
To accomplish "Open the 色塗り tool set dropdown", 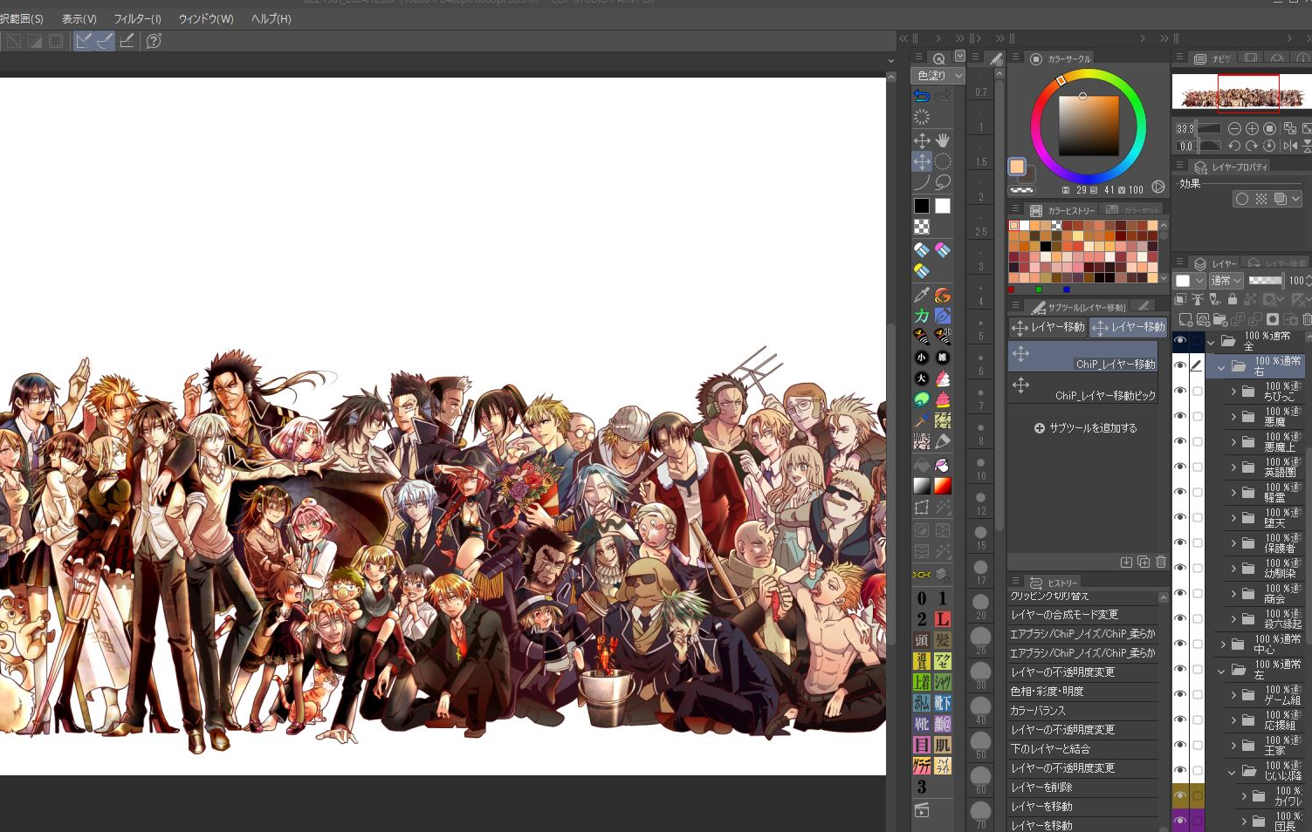I will pos(938,76).
